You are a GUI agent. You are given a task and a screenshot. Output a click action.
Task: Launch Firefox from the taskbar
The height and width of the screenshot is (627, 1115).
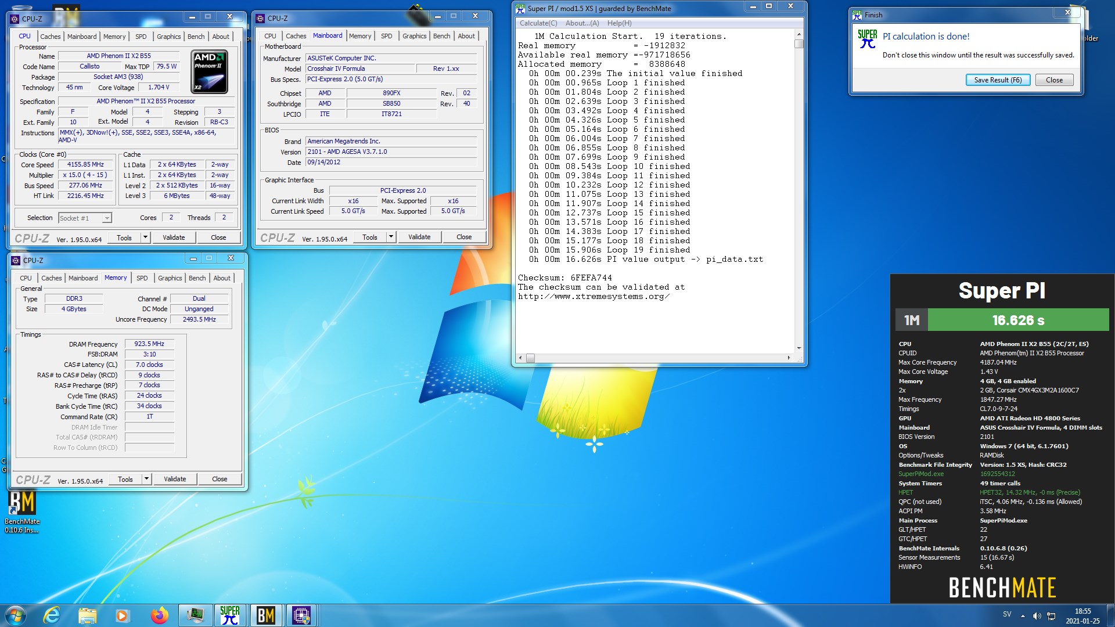pyautogui.click(x=159, y=615)
